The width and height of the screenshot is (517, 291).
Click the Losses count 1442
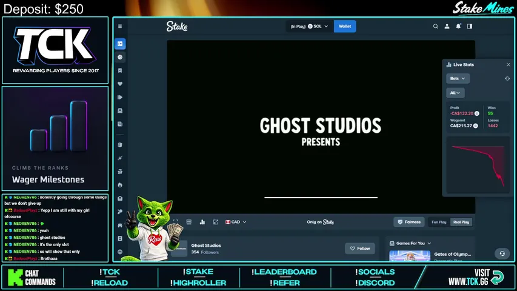tap(493, 125)
